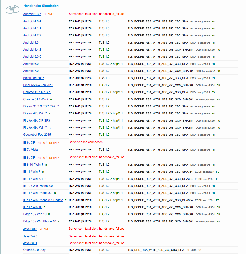
Task: Follow the Java 7u25 link
Action: pos(30,236)
